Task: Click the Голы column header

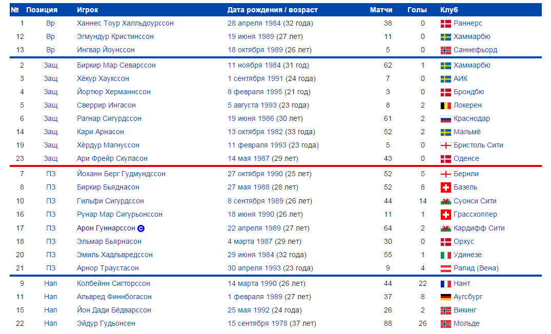Action: tap(417, 10)
